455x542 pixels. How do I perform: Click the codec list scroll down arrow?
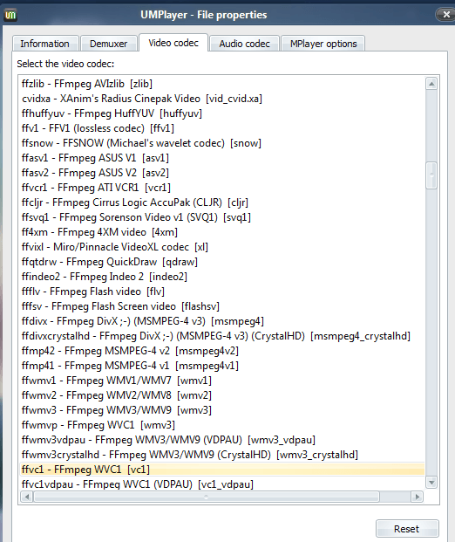[431, 482]
